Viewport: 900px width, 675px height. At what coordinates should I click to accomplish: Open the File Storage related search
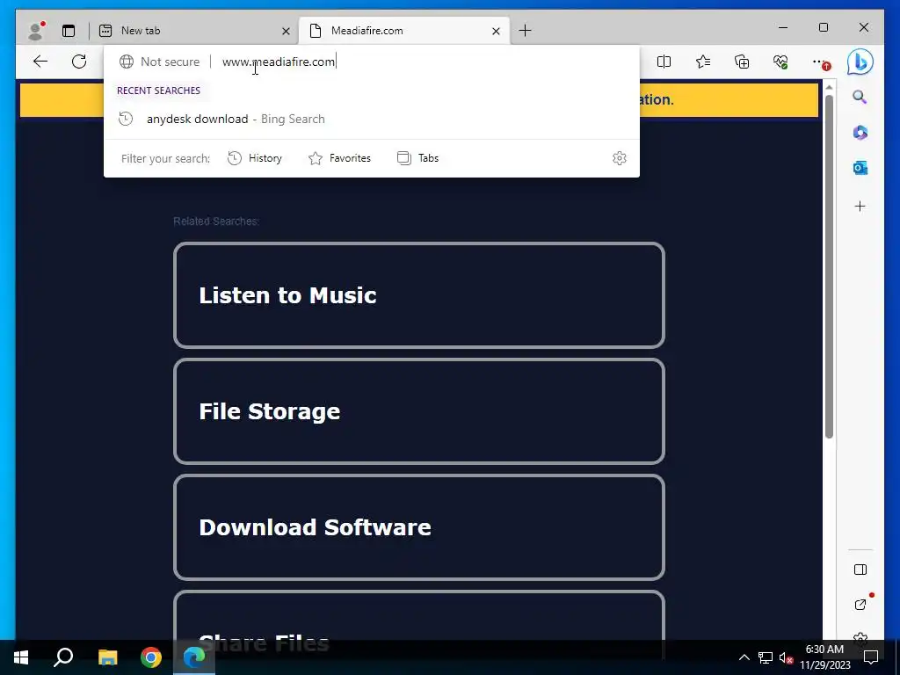pyautogui.click(x=419, y=411)
